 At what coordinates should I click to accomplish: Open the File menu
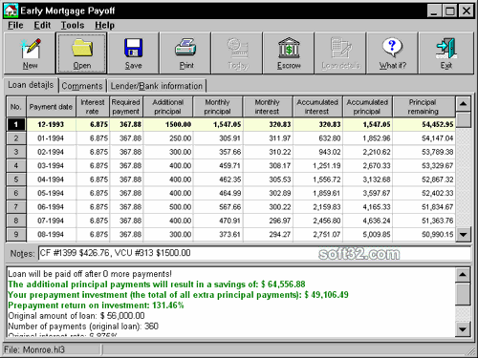point(15,25)
